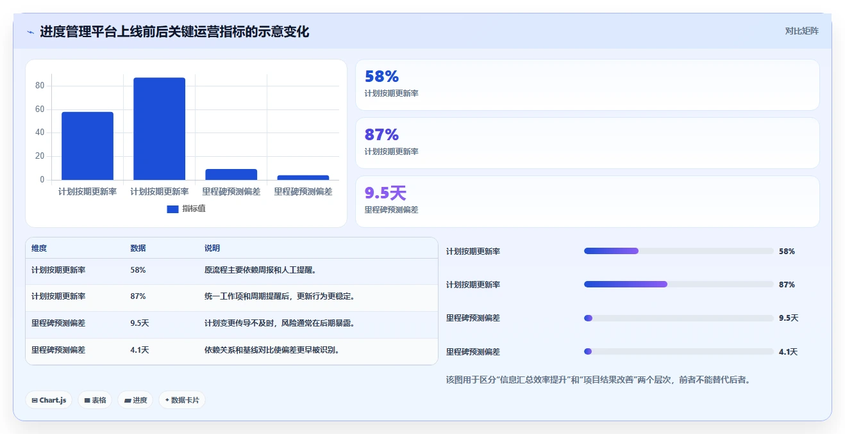This screenshot has height=434, width=845.
Task: Click the text 计划变更传导不及时，风险通常在后期暴露。
Action: (x=280, y=323)
